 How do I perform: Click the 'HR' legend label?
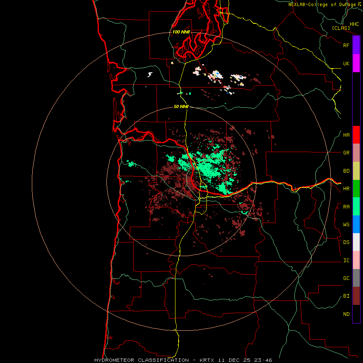[346, 189]
